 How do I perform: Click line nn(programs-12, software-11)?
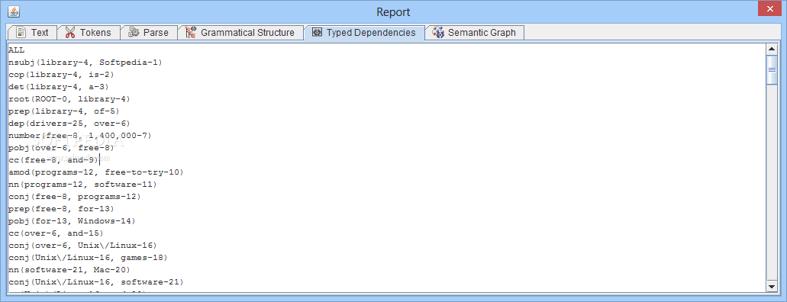click(x=82, y=185)
